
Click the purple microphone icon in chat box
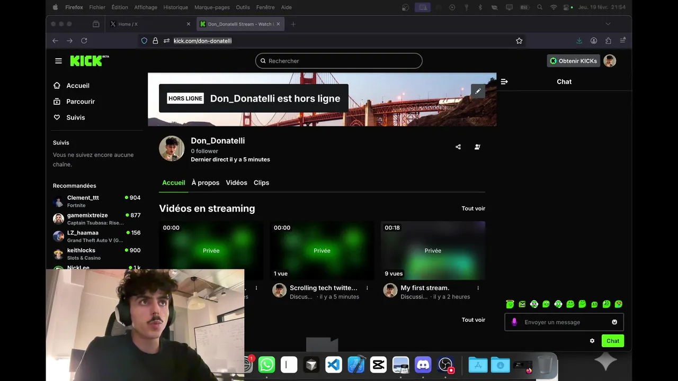(x=514, y=322)
